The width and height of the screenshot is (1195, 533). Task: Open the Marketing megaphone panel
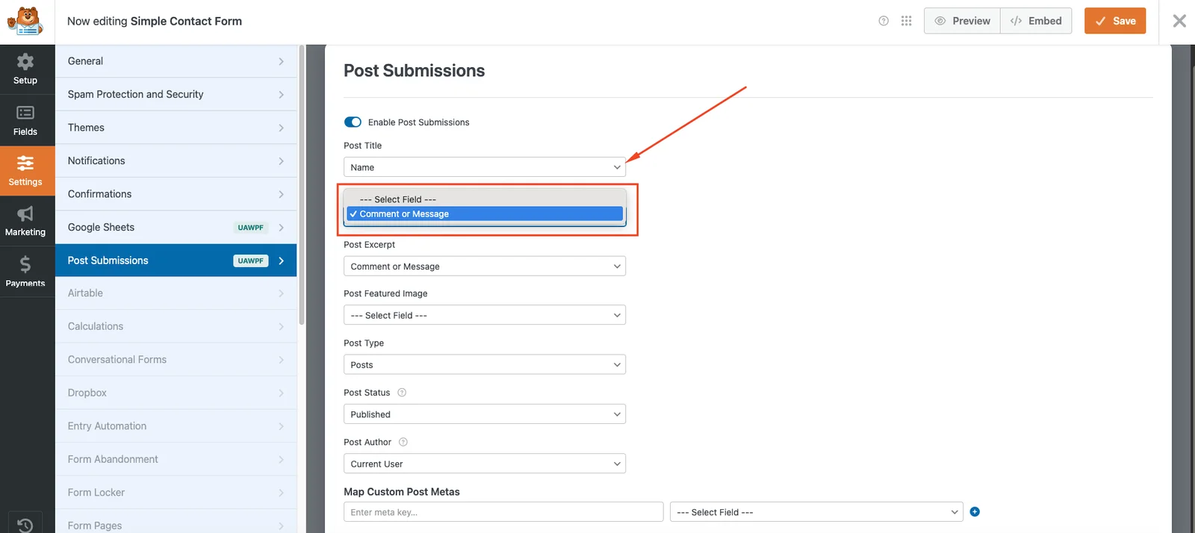click(25, 221)
